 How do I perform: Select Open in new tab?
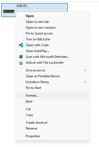coord(53,22)
